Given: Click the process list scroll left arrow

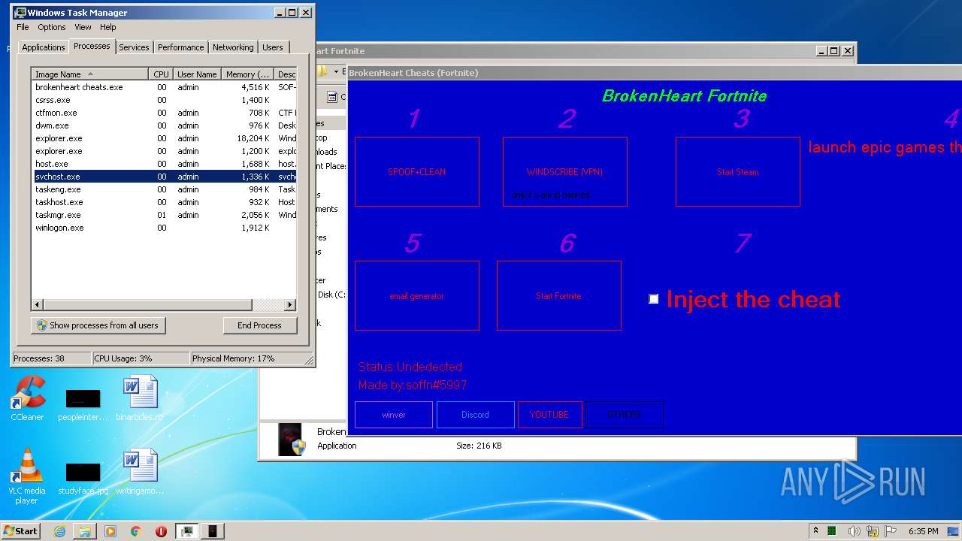Looking at the screenshot, I should pyautogui.click(x=38, y=305).
